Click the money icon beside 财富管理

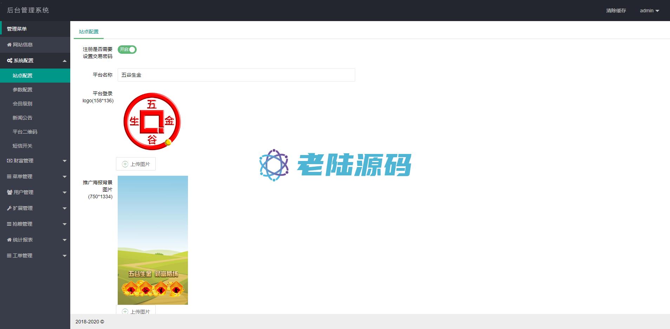(x=9, y=161)
